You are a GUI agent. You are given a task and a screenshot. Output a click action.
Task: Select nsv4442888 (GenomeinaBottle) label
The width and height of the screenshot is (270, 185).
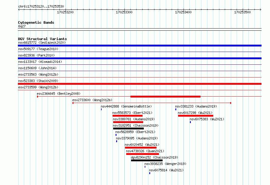(x=126, y=106)
